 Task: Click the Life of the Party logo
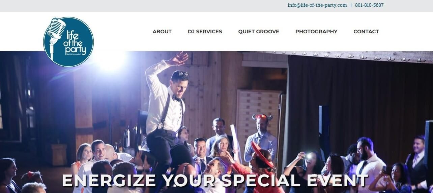(x=68, y=42)
